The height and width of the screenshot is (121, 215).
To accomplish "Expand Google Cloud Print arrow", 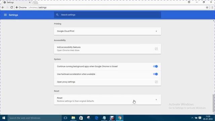I will pos(156,31).
